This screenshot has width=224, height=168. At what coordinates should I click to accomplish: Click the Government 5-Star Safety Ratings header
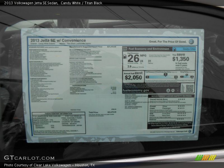click(171, 96)
